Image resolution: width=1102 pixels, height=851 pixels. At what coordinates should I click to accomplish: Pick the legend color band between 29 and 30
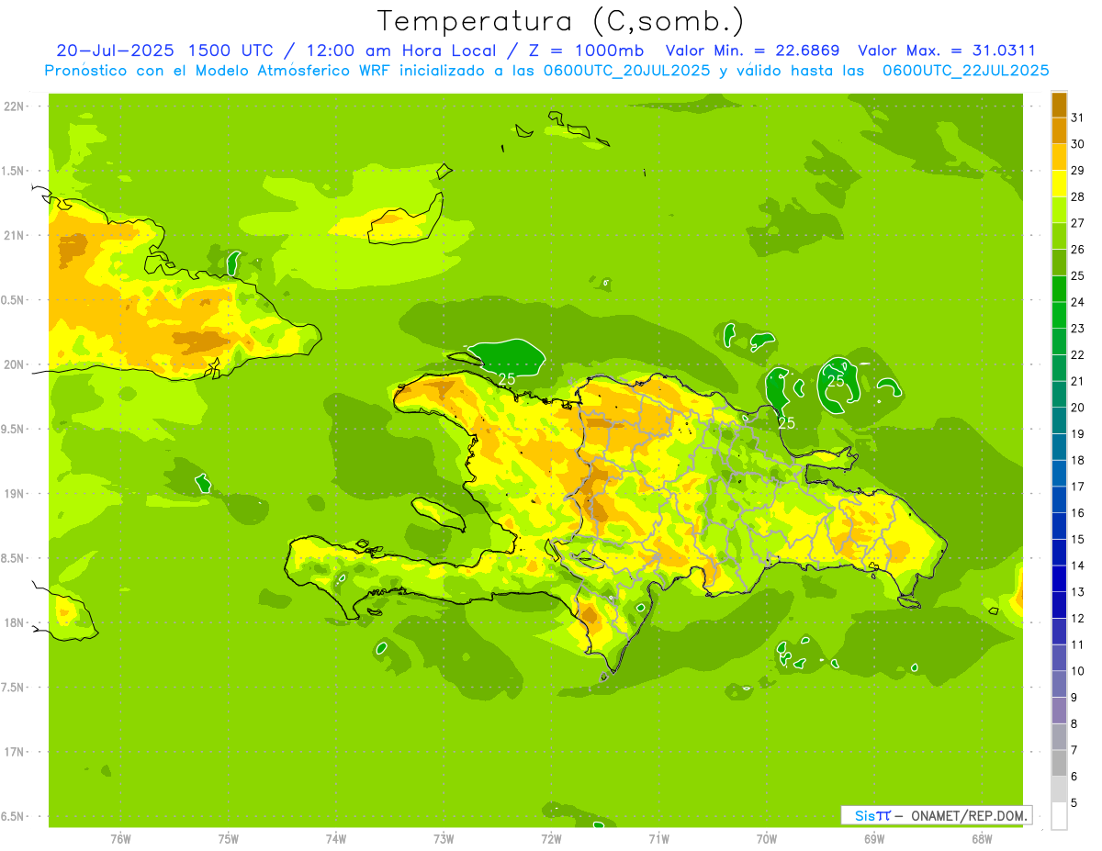1059,157
